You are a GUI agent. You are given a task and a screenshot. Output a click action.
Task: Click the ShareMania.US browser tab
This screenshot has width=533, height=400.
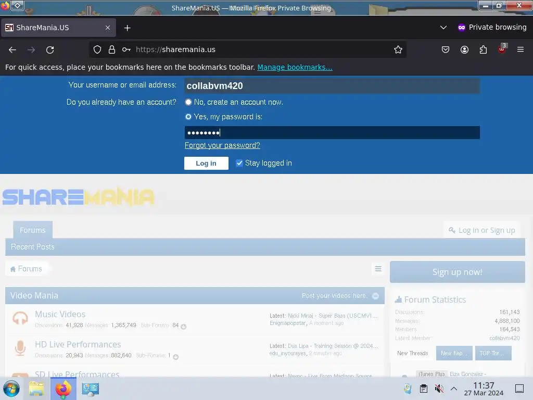[x=58, y=28]
